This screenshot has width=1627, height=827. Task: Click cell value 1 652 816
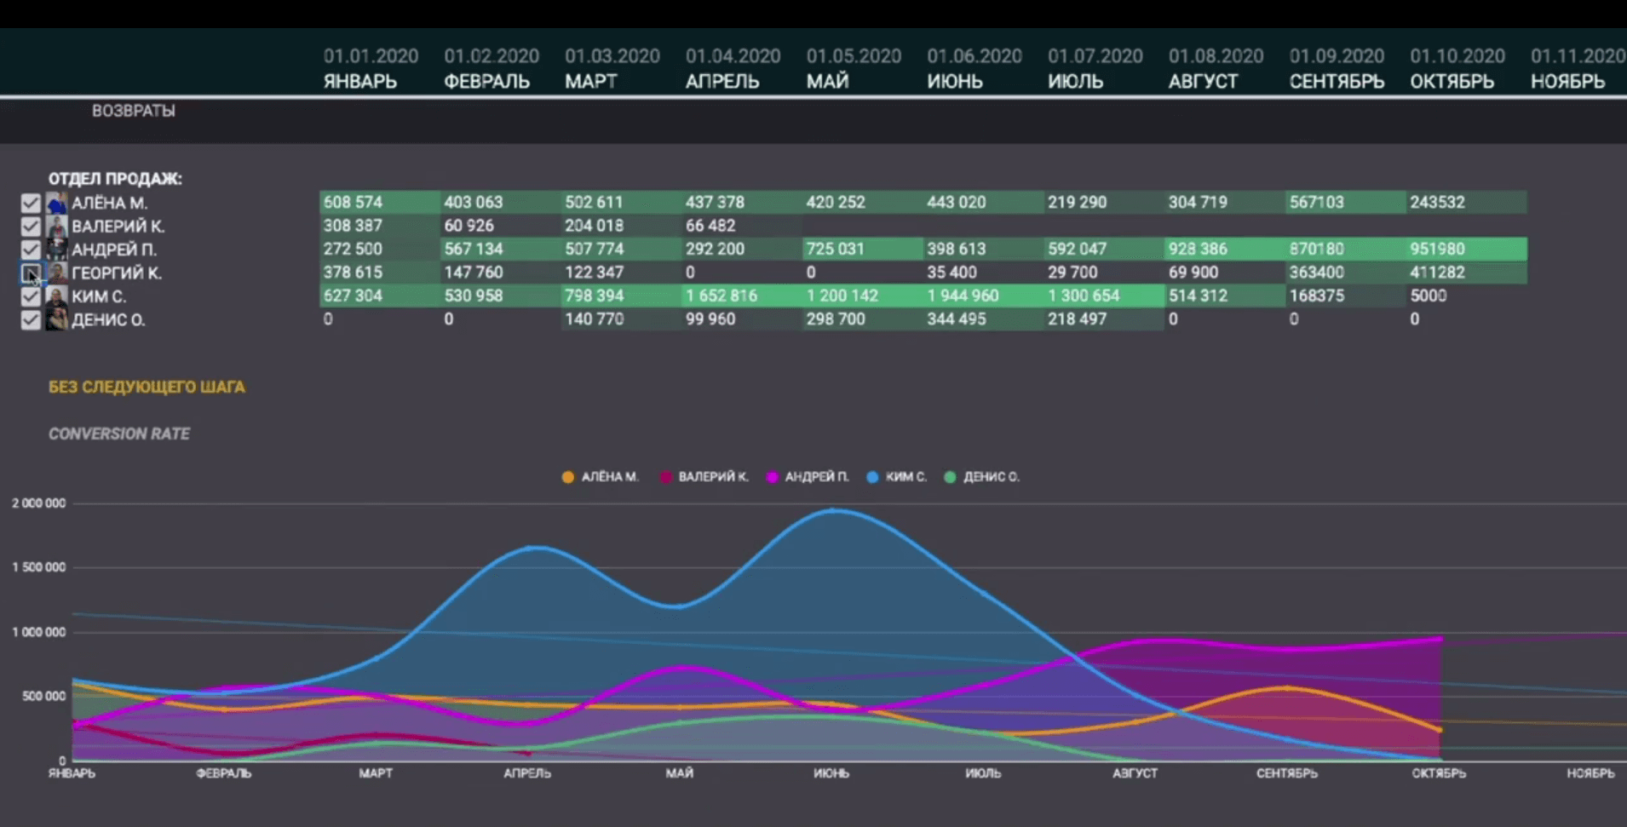point(722,296)
